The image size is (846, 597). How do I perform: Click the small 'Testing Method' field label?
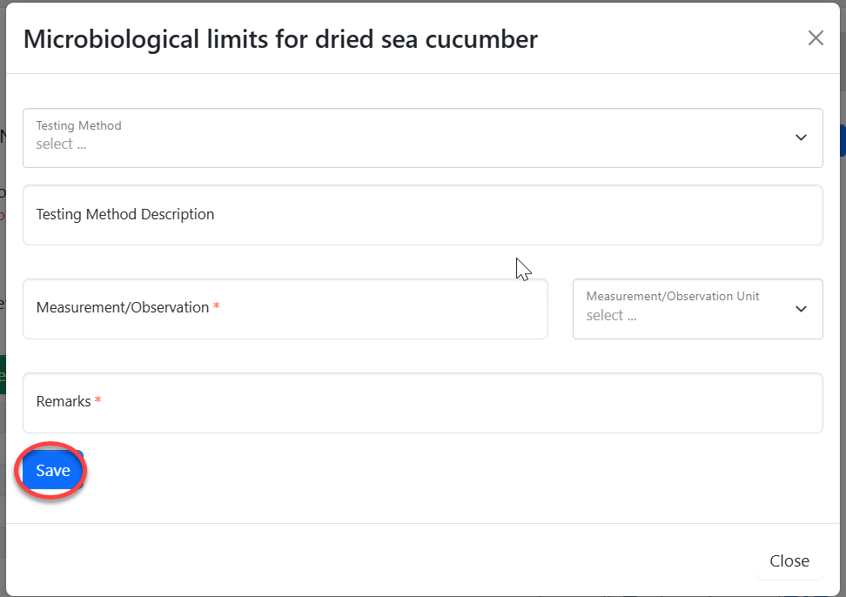pos(78,125)
